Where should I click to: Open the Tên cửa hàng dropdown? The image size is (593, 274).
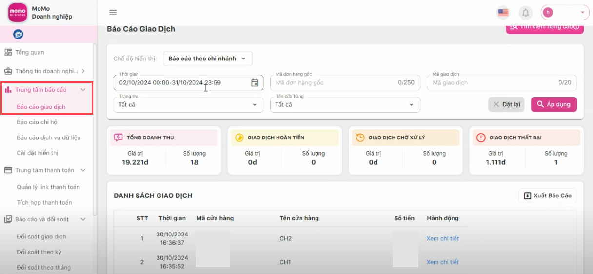click(345, 104)
